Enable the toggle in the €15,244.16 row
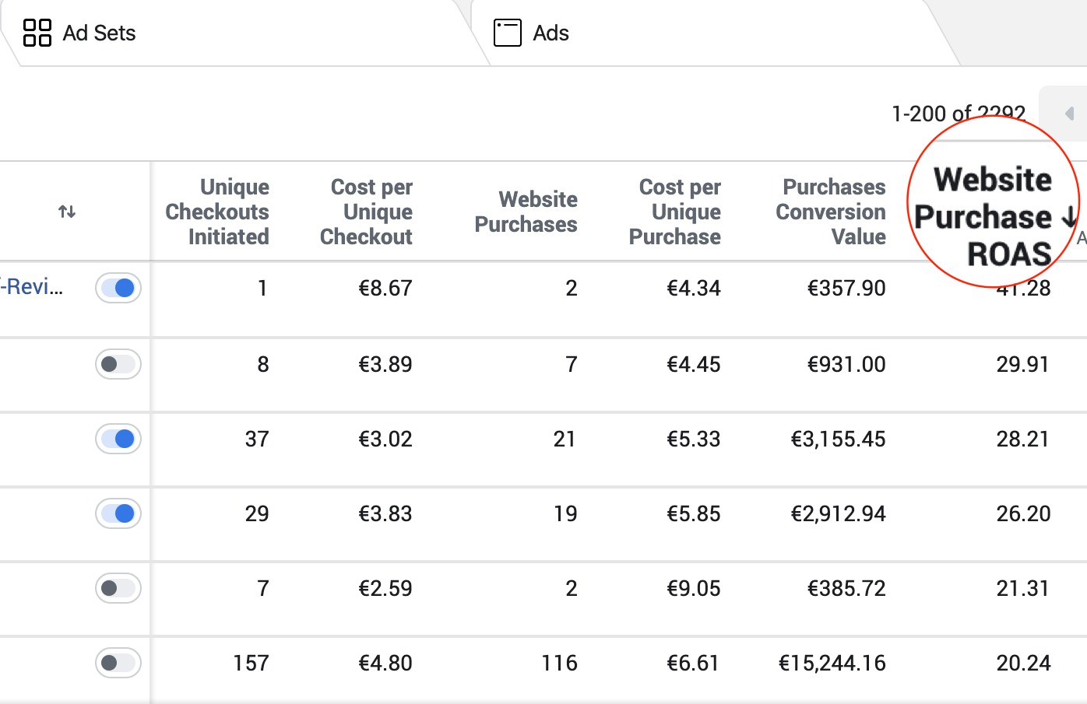 point(118,663)
